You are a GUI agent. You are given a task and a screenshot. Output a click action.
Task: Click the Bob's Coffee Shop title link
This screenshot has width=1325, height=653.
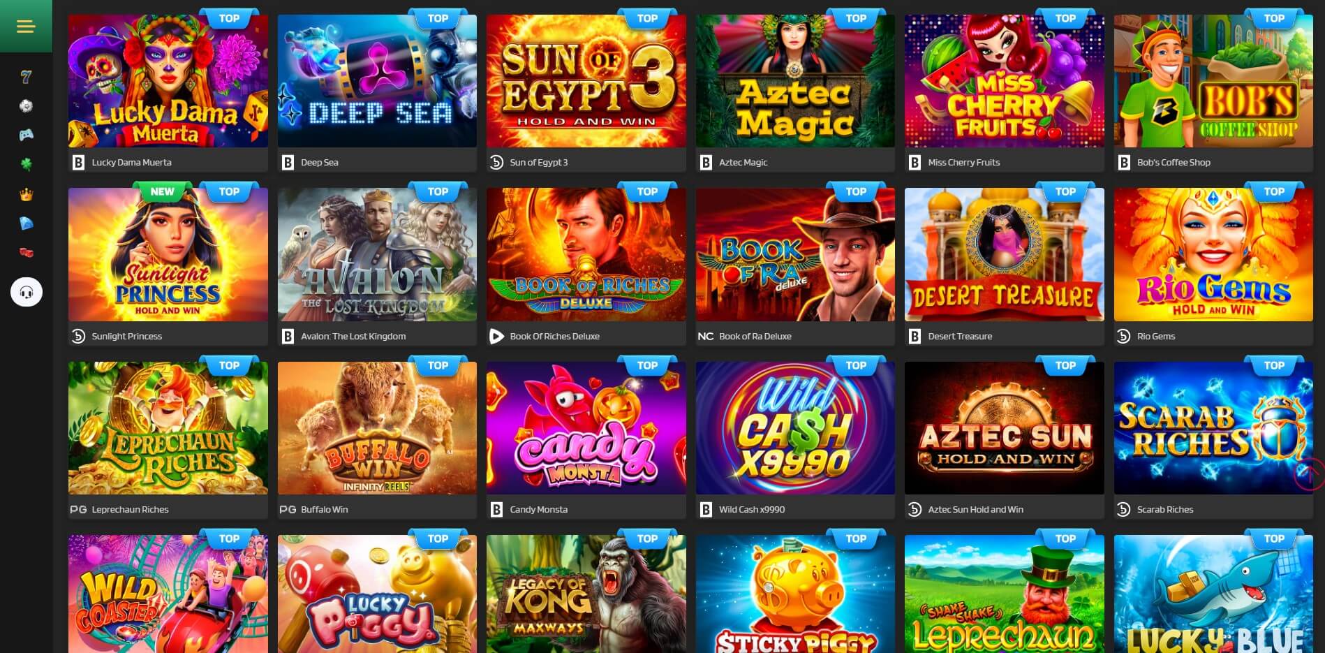[x=1174, y=162]
